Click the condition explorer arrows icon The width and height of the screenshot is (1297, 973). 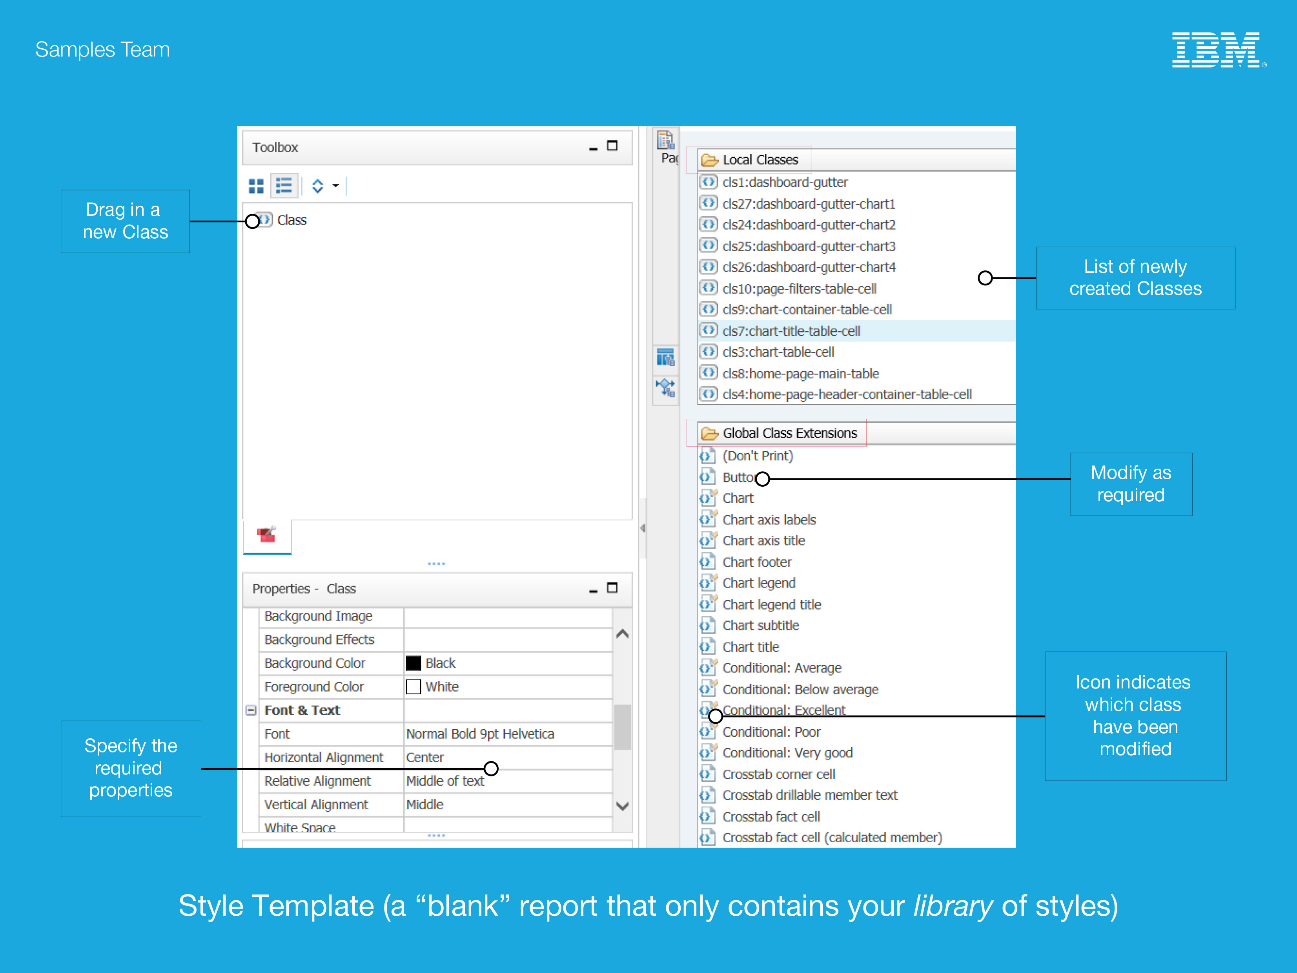(665, 388)
